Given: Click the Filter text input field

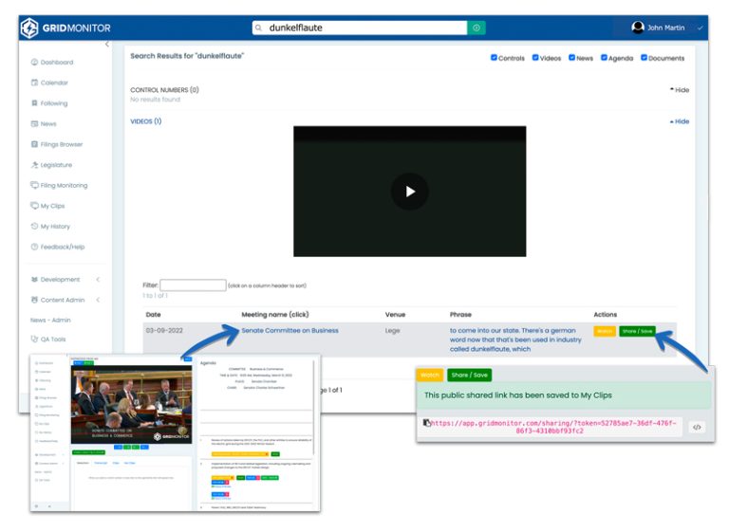Looking at the screenshot, I should point(193,284).
